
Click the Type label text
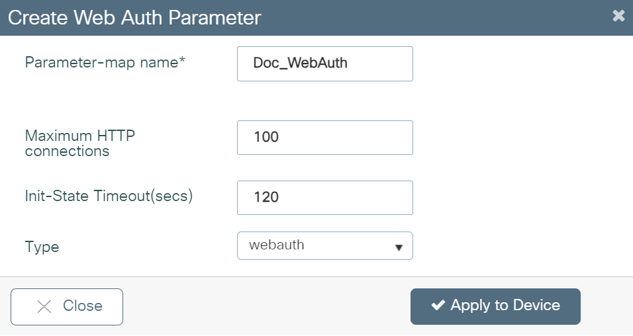coord(42,247)
